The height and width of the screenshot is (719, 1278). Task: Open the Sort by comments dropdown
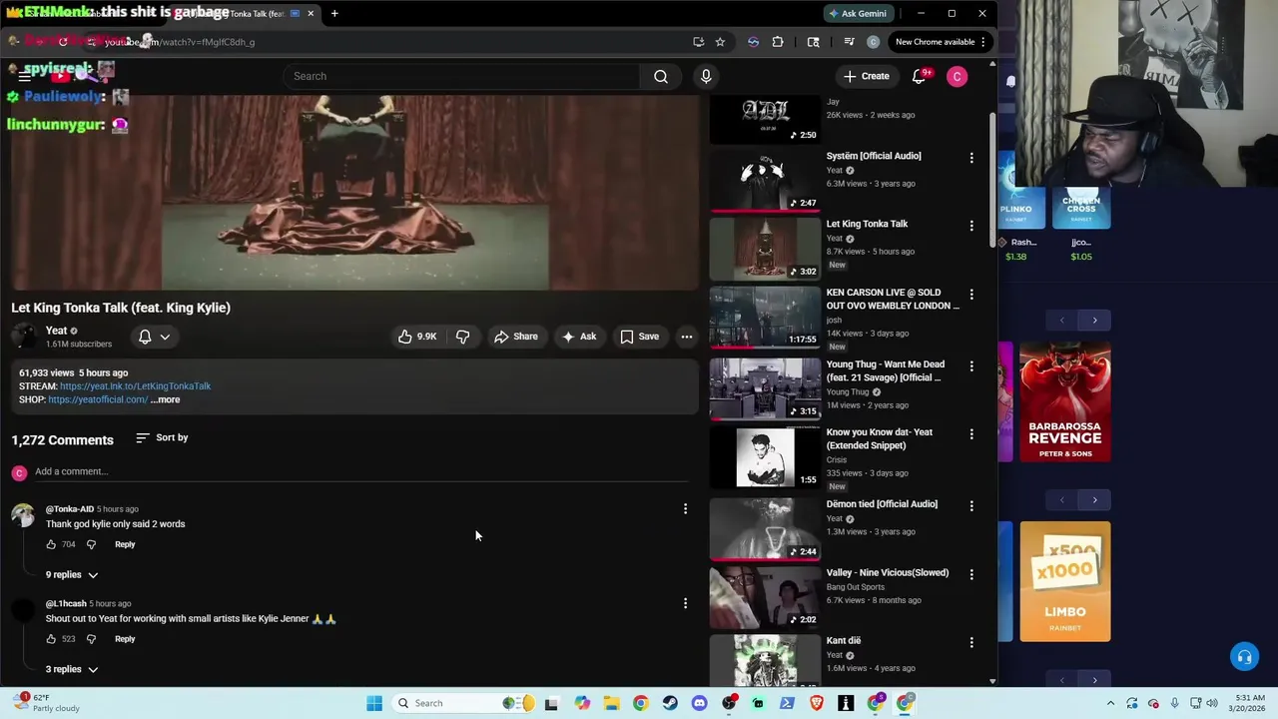(162, 437)
